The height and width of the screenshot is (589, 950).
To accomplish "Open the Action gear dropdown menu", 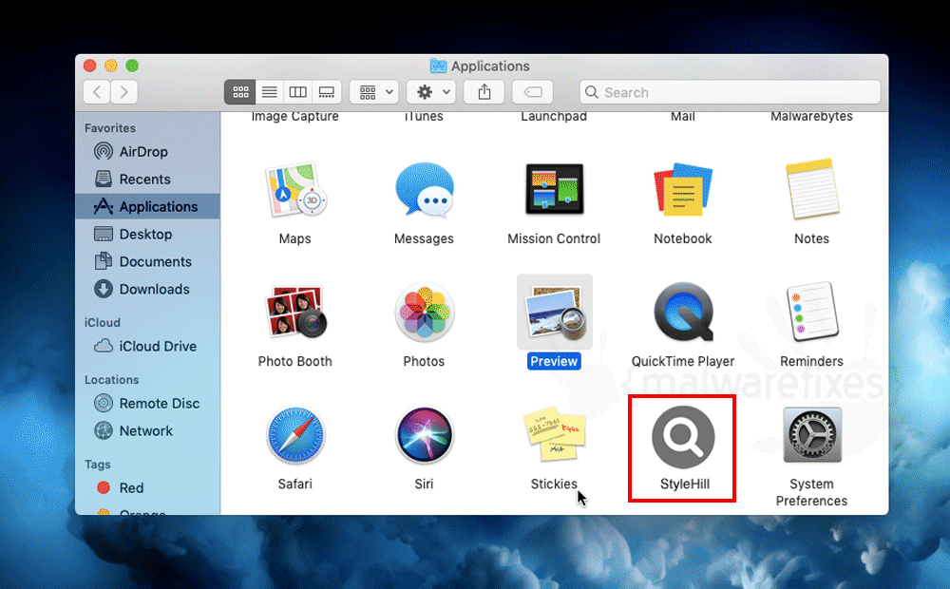I will click(430, 92).
